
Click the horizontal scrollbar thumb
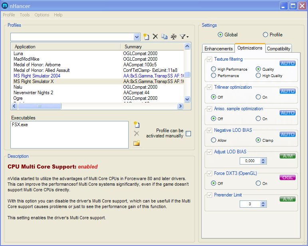pyautogui.click(x=40, y=106)
